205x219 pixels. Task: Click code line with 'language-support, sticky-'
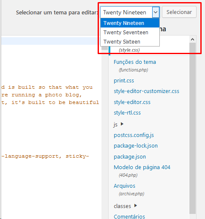(45, 156)
